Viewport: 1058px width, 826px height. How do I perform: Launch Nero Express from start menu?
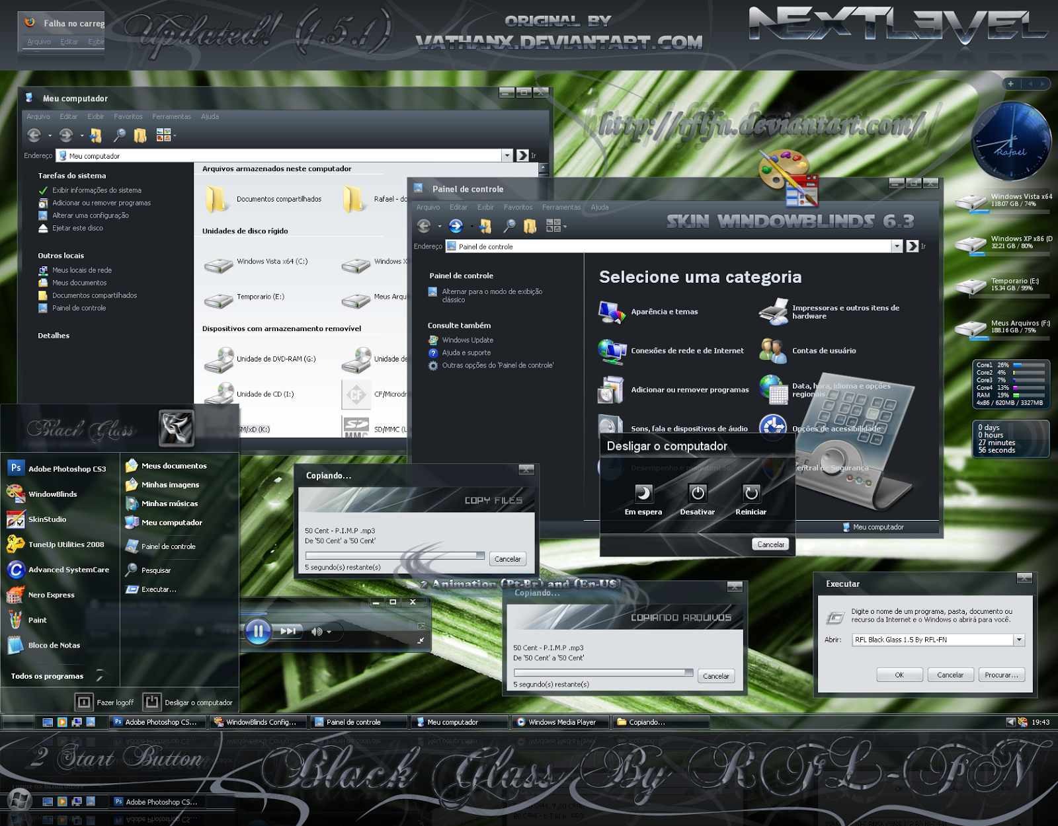(41, 595)
